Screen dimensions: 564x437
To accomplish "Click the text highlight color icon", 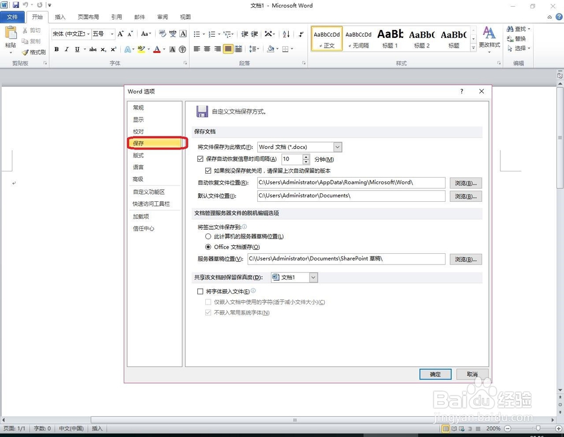I will pyautogui.click(x=141, y=49).
